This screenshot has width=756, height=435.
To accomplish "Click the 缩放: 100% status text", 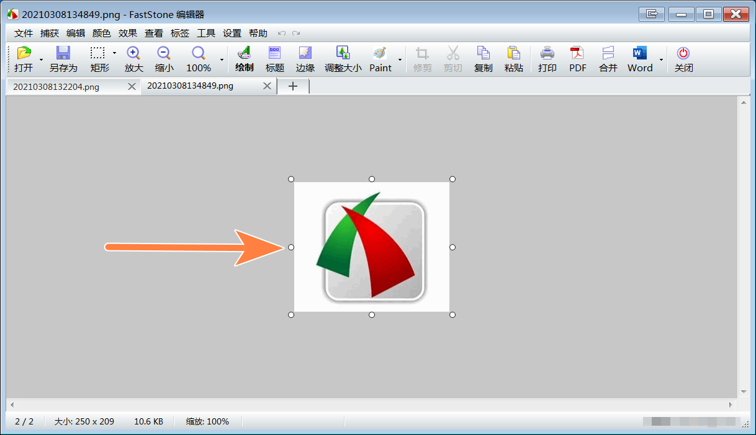I will point(207,421).
